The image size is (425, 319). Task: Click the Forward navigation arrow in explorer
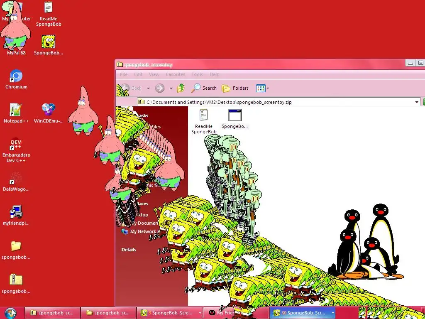tap(160, 88)
